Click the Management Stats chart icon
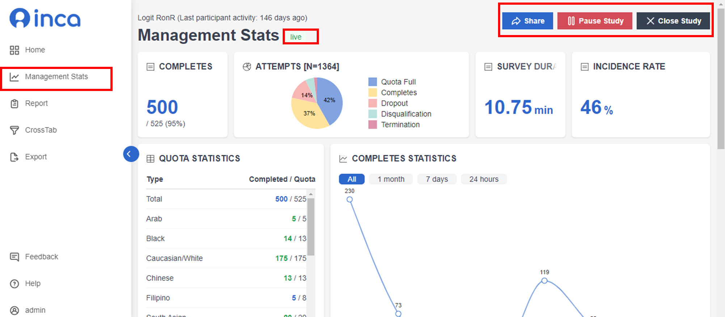The image size is (725, 317). point(14,77)
